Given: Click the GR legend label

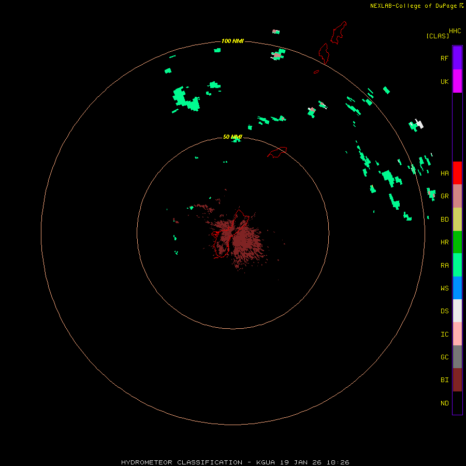Looking at the screenshot, I should coord(444,196).
